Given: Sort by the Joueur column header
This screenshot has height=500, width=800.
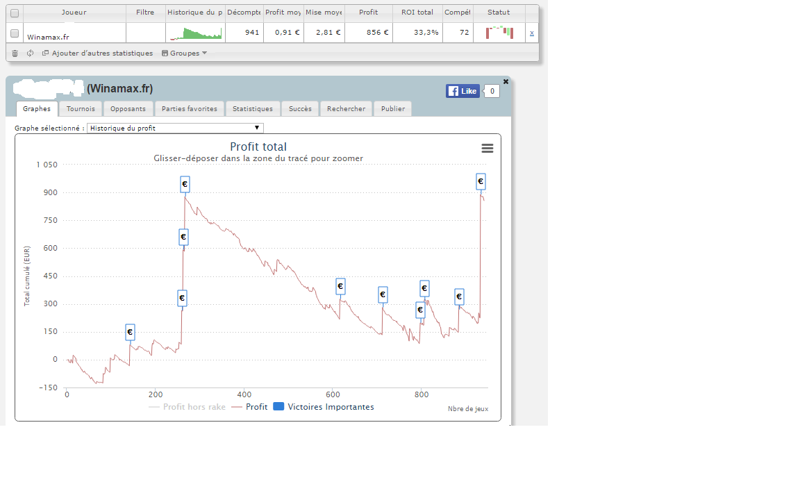Looking at the screenshot, I should pyautogui.click(x=74, y=12).
